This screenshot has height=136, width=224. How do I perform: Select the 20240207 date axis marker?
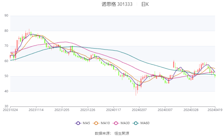(x=139, y=110)
